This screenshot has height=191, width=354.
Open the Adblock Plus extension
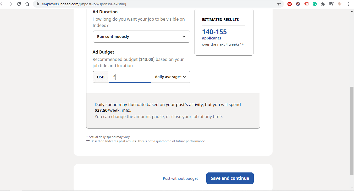point(289,4)
